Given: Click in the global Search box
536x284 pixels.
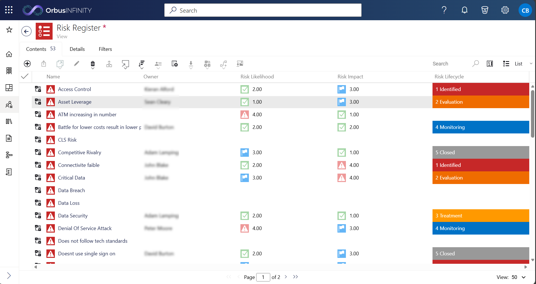Looking at the screenshot, I should 263,10.
